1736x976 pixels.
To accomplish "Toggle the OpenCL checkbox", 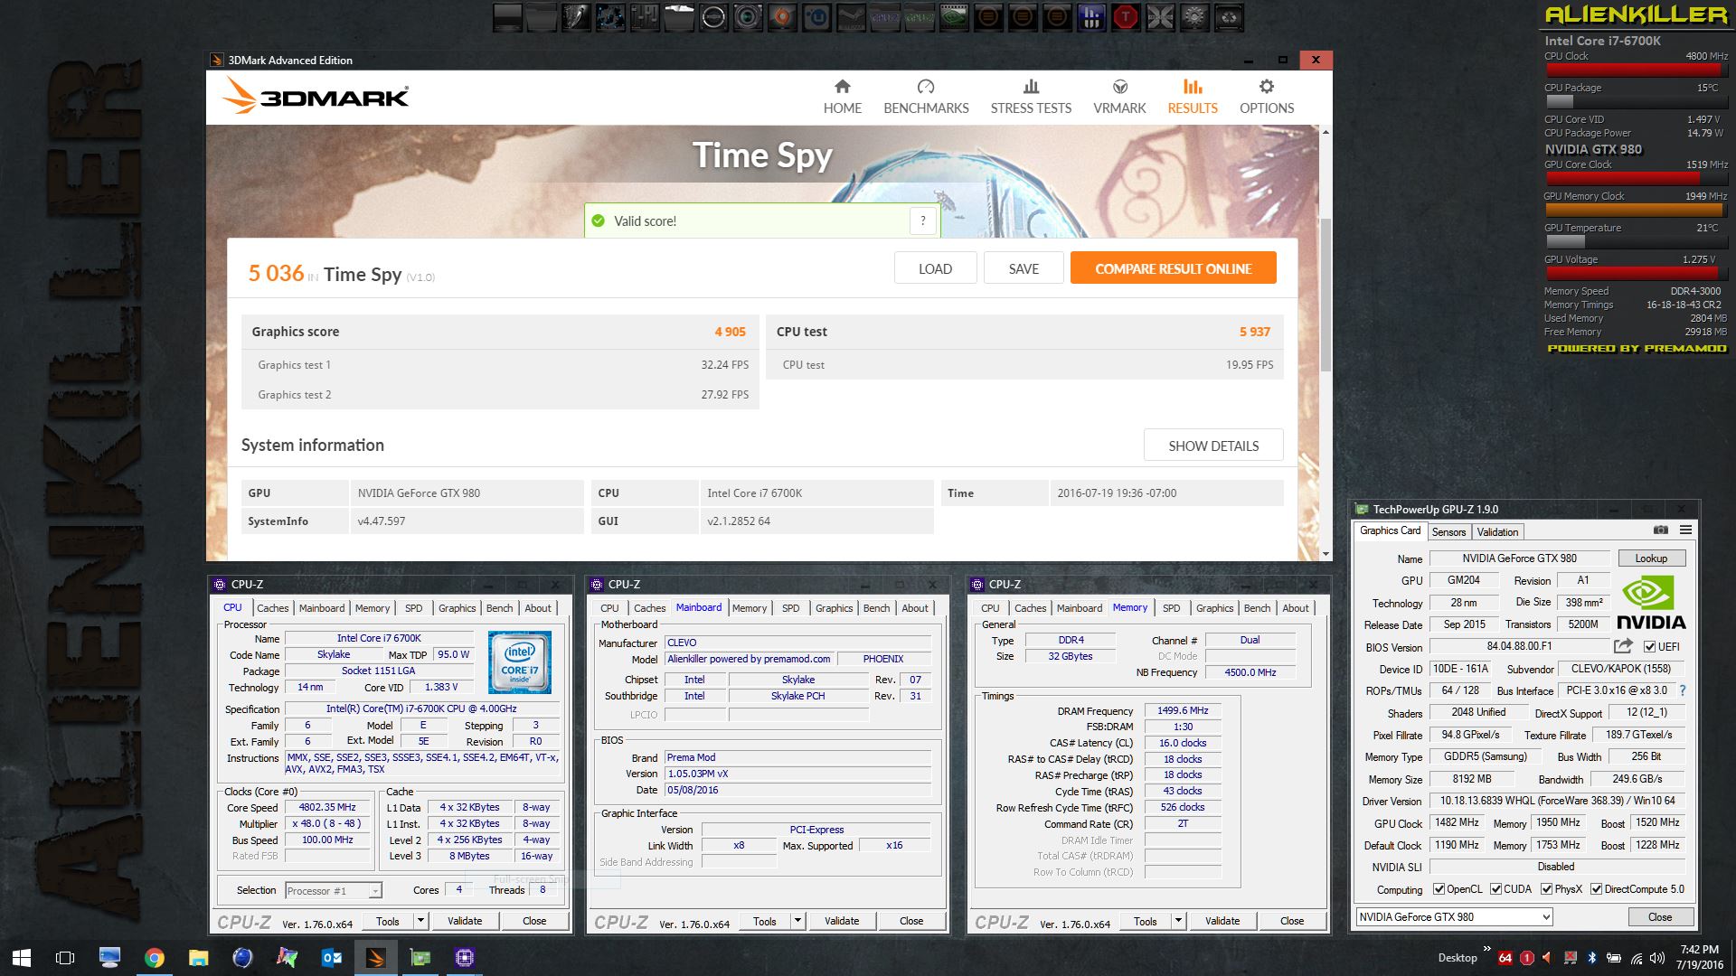I will click(x=1439, y=889).
